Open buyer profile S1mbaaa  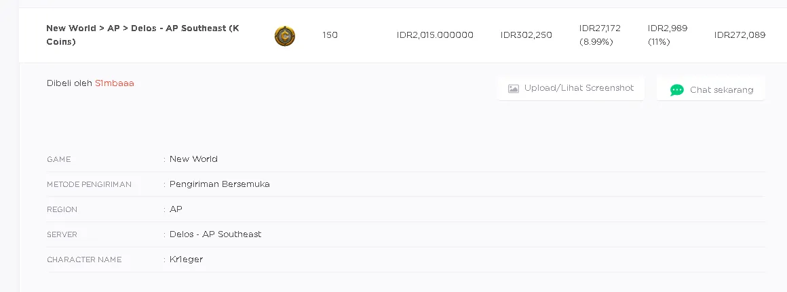coord(115,83)
